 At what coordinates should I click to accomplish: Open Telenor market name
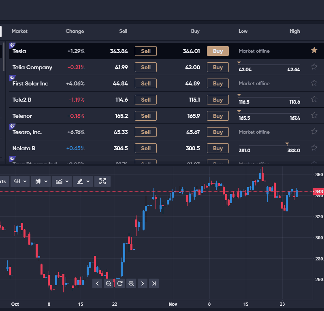[x=22, y=116]
